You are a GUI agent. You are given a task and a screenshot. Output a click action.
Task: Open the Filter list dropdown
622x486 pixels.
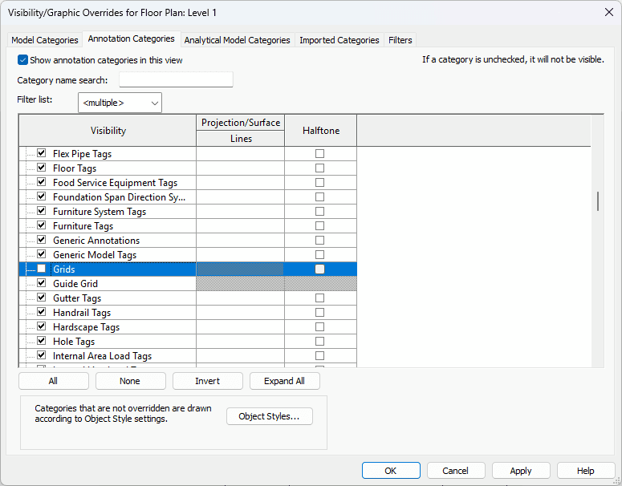(120, 103)
